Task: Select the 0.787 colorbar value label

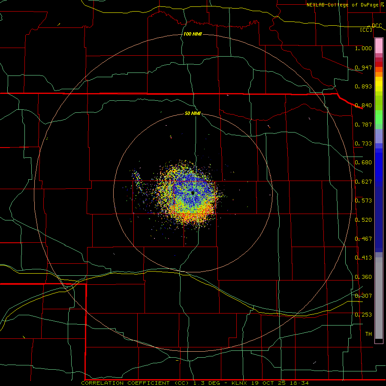Action: [x=363, y=124]
